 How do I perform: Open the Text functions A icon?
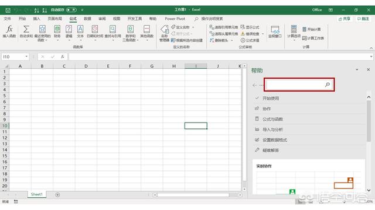point(80,29)
